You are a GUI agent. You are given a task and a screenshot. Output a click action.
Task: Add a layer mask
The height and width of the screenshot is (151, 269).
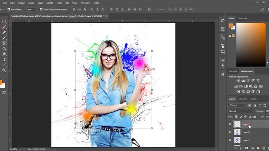[247, 148]
